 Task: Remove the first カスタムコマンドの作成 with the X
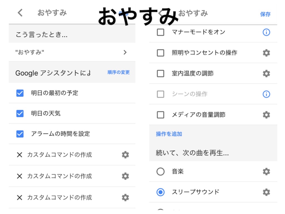coord(19,155)
